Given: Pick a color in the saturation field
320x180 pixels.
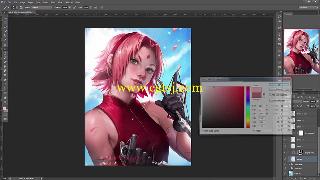Looking at the screenshot, I should [x=223, y=107].
